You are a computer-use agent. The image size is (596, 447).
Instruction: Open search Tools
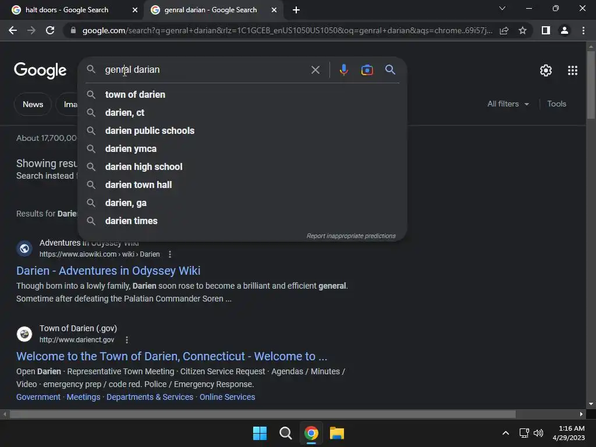click(x=556, y=104)
